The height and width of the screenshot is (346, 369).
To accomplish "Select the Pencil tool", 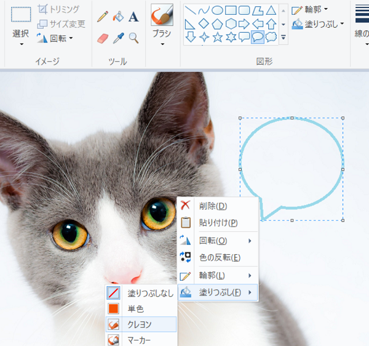I will coord(103,17).
